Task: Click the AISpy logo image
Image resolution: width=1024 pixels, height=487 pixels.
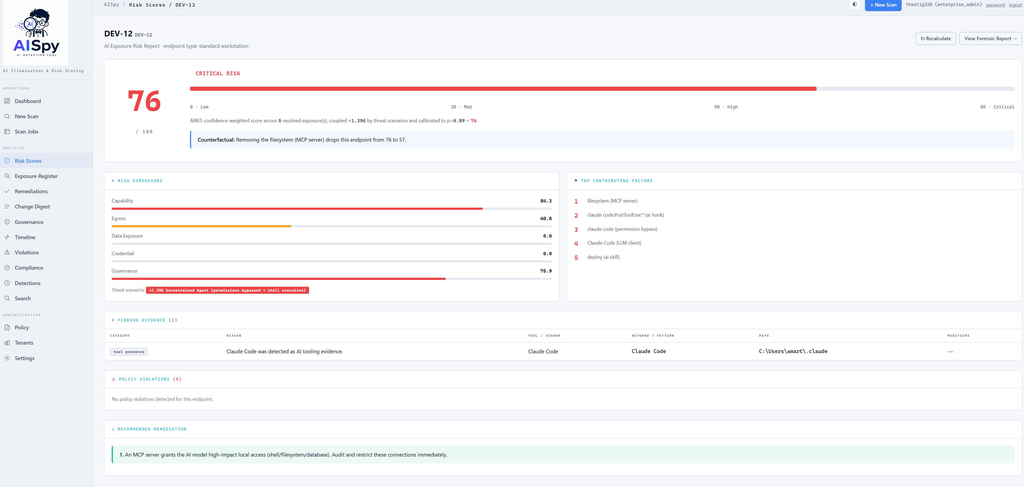Action: [36, 33]
